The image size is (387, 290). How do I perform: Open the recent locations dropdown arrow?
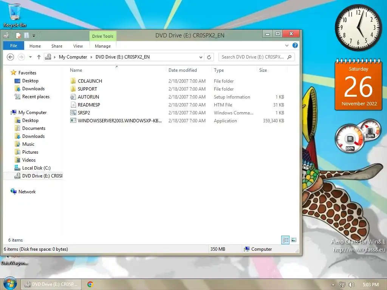click(30, 57)
